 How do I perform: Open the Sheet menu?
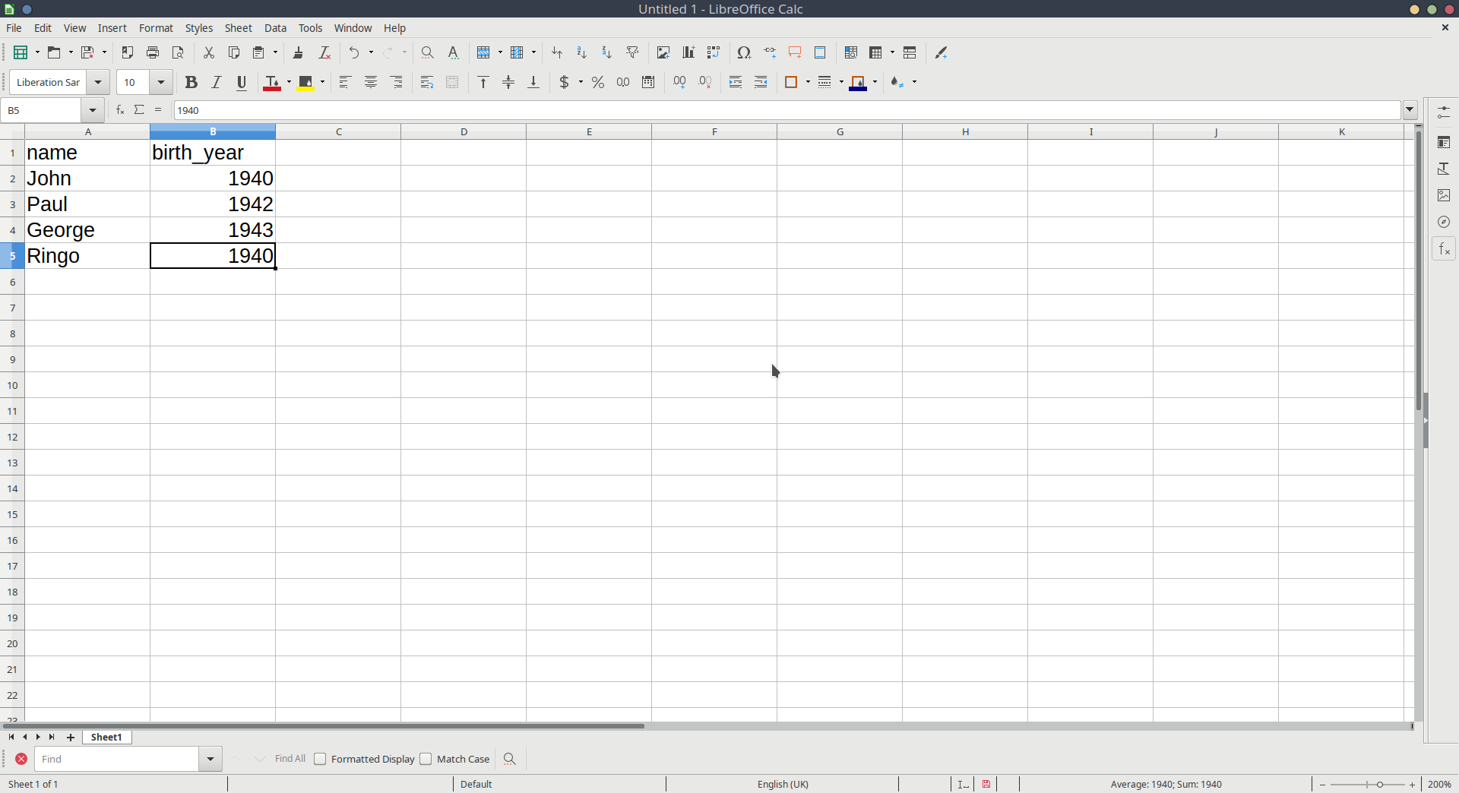pyautogui.click(x=238, y=28)
